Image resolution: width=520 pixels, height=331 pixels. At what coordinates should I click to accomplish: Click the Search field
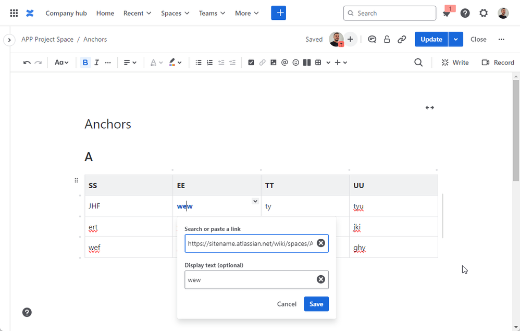pos(390,13)
